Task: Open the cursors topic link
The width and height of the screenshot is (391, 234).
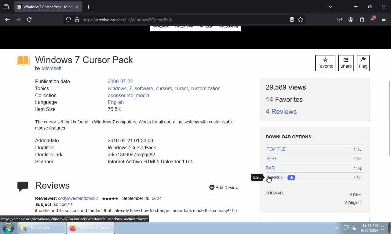Action: [164, 88]
